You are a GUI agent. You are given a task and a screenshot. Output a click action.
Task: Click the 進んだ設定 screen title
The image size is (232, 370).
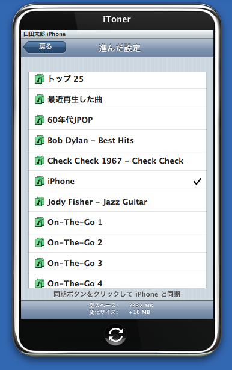coord(119,48)
